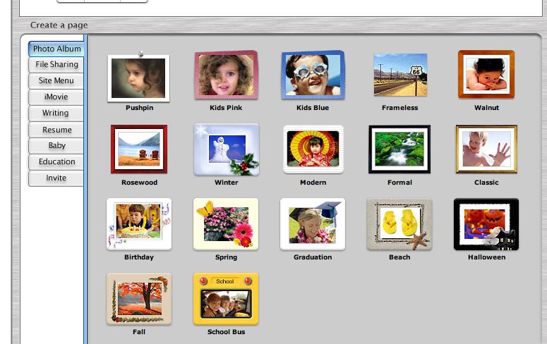
Task: Choose the Modern template thumbnail
Action: click(313, 149)
